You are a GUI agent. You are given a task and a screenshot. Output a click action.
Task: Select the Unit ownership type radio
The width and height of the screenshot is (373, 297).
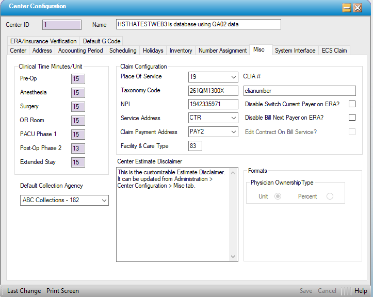pos(278,196)
